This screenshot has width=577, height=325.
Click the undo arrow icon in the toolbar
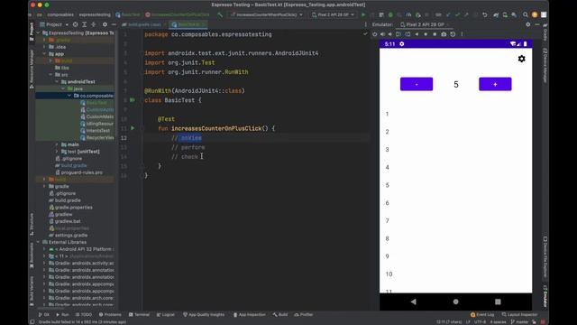[x=485, y=14]
